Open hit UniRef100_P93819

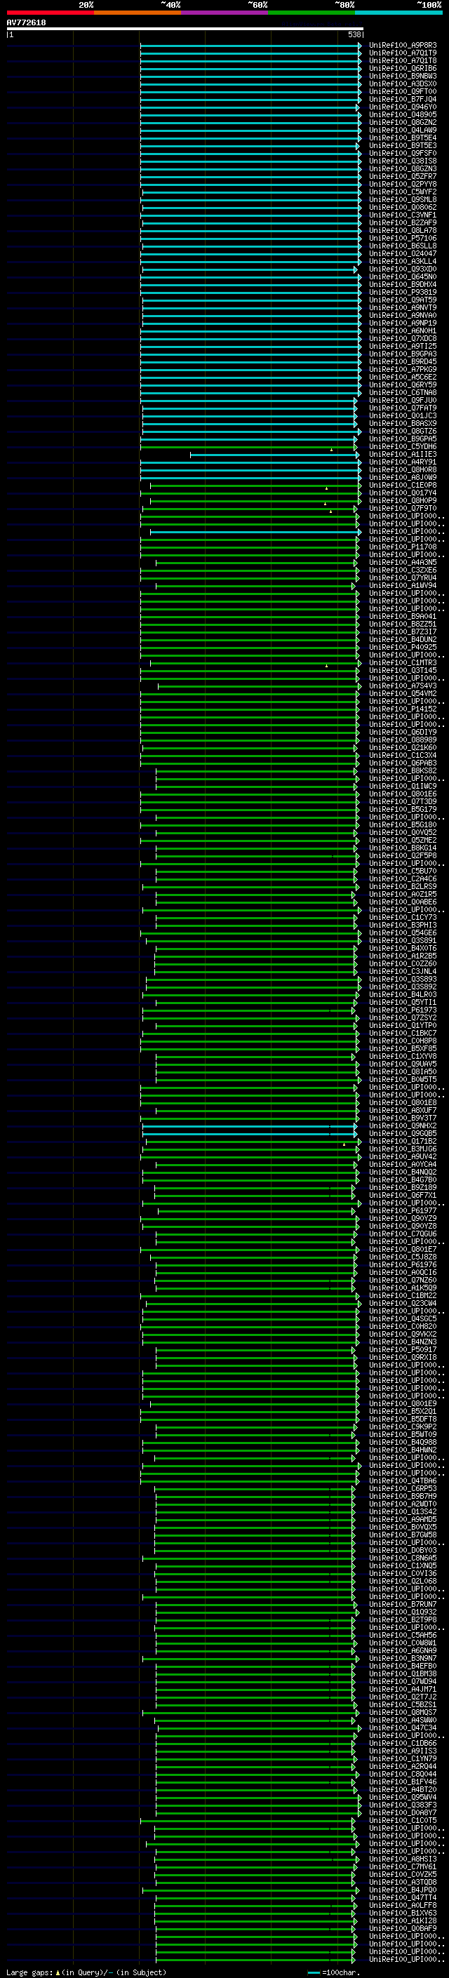(403, 292)
